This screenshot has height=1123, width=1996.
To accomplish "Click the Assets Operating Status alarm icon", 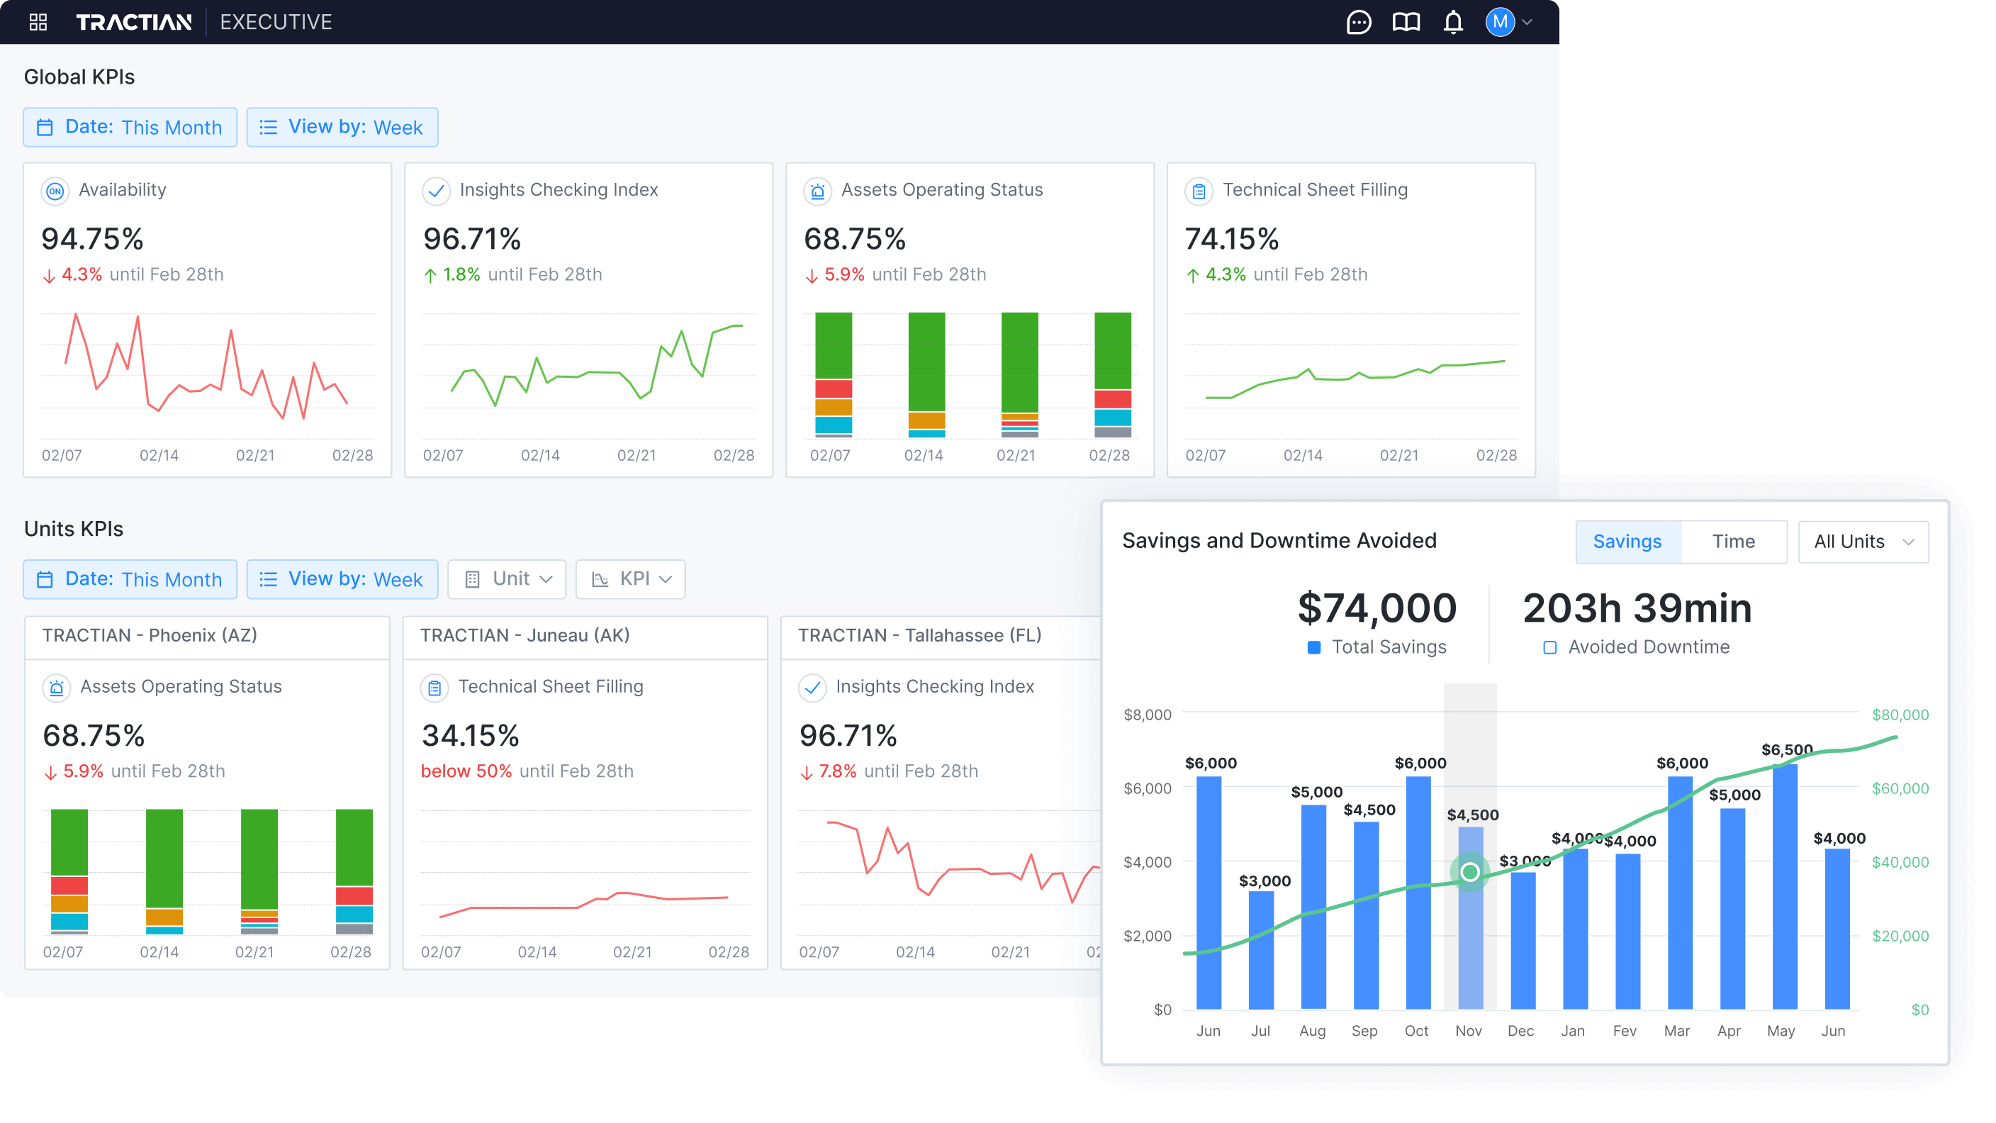I will (818, 191).
